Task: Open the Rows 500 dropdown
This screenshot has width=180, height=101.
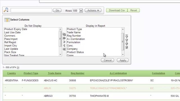Action: tap(81, 11)
